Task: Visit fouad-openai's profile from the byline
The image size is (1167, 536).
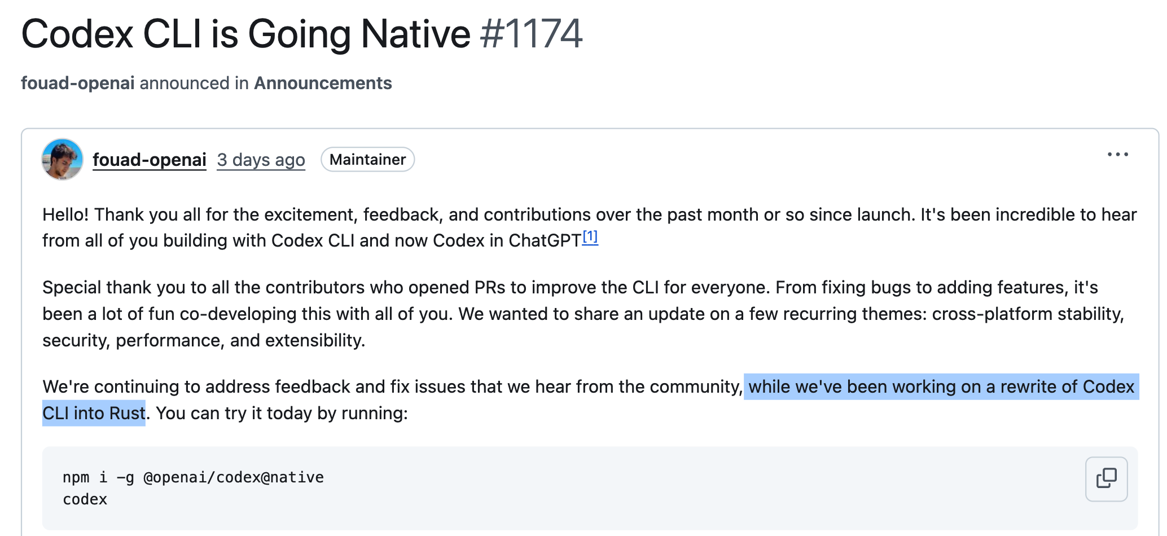Action: pyautogui.click(x=78, y=83)
